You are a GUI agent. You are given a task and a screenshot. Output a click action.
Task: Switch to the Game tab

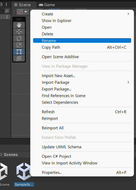pyautogui.click(x=47, y=5)
